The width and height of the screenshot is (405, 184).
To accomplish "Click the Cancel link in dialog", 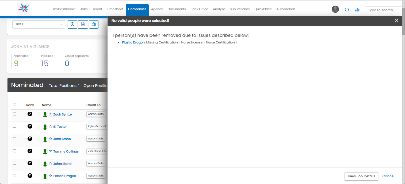I will [388, 176].
